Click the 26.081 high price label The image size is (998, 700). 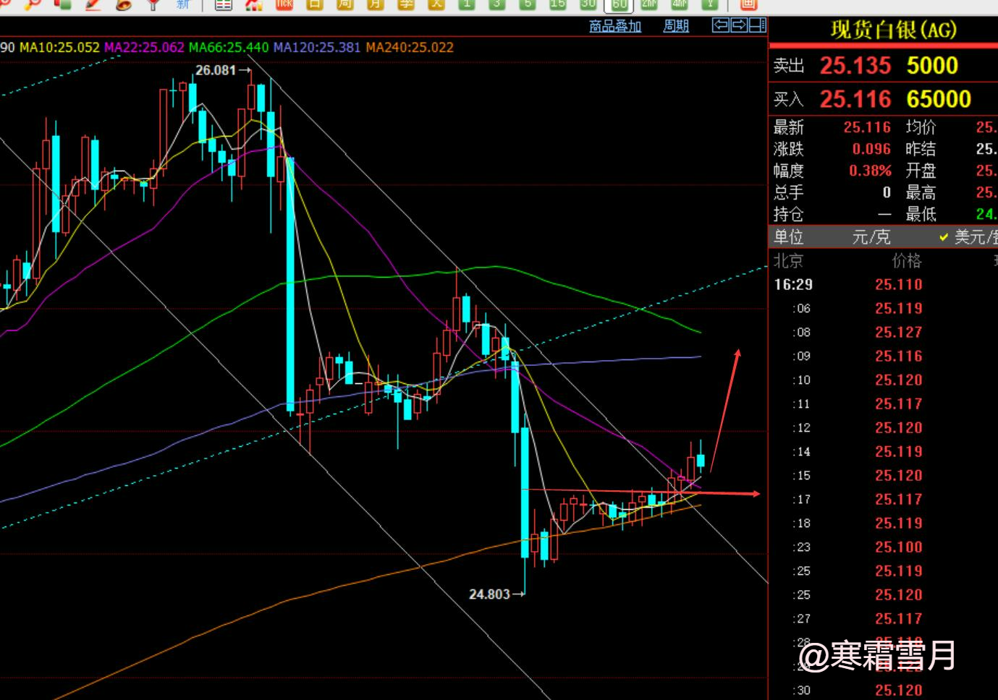point(216,70)
